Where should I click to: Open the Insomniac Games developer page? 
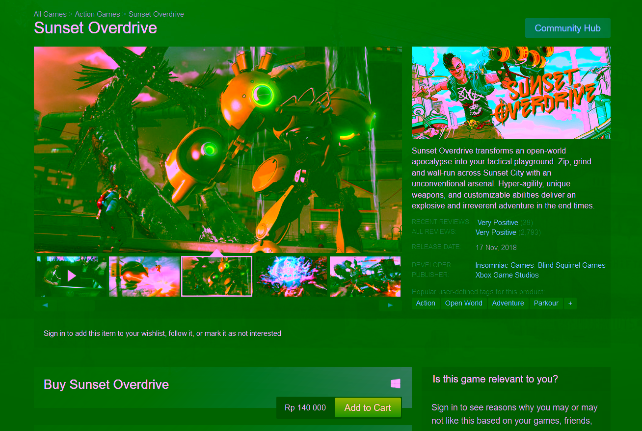pyautogui.click(x=504, y=265)
